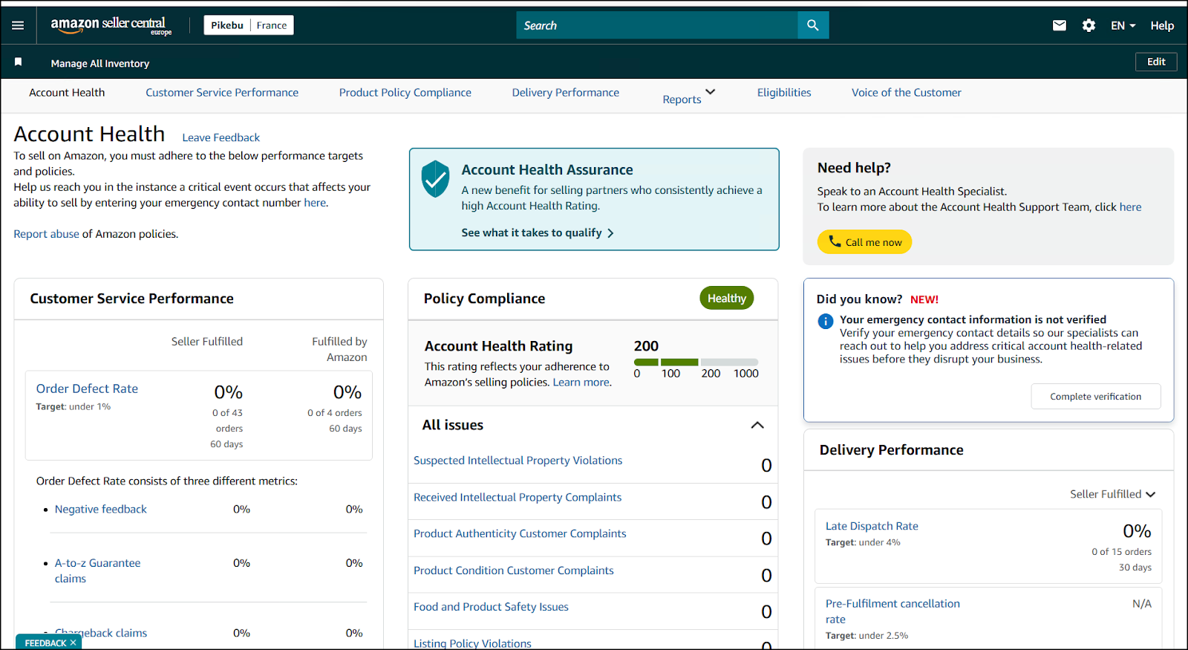Click the blue info icon in Did you know

(825, 321)
